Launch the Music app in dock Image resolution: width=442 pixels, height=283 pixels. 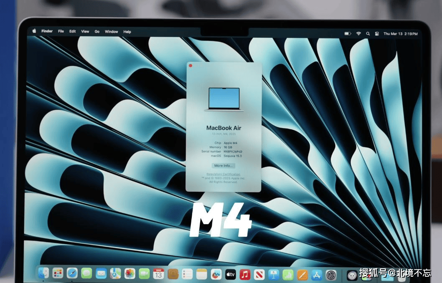point(245,274)
